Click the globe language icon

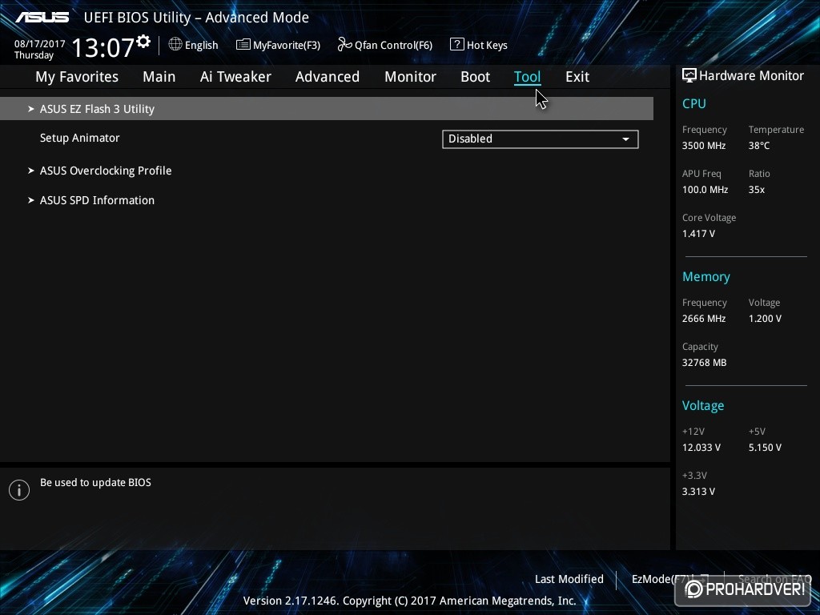click(x=175, y=45)
